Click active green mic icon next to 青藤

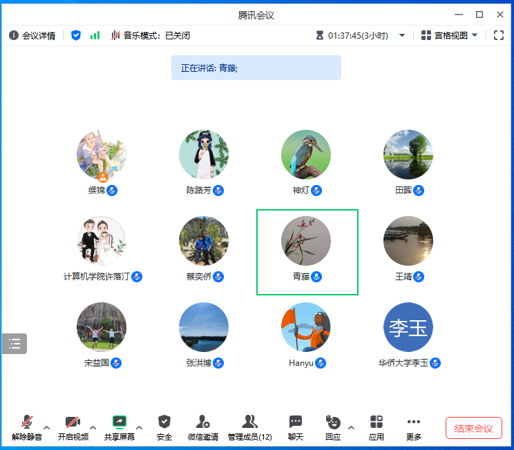coord(316,277)
